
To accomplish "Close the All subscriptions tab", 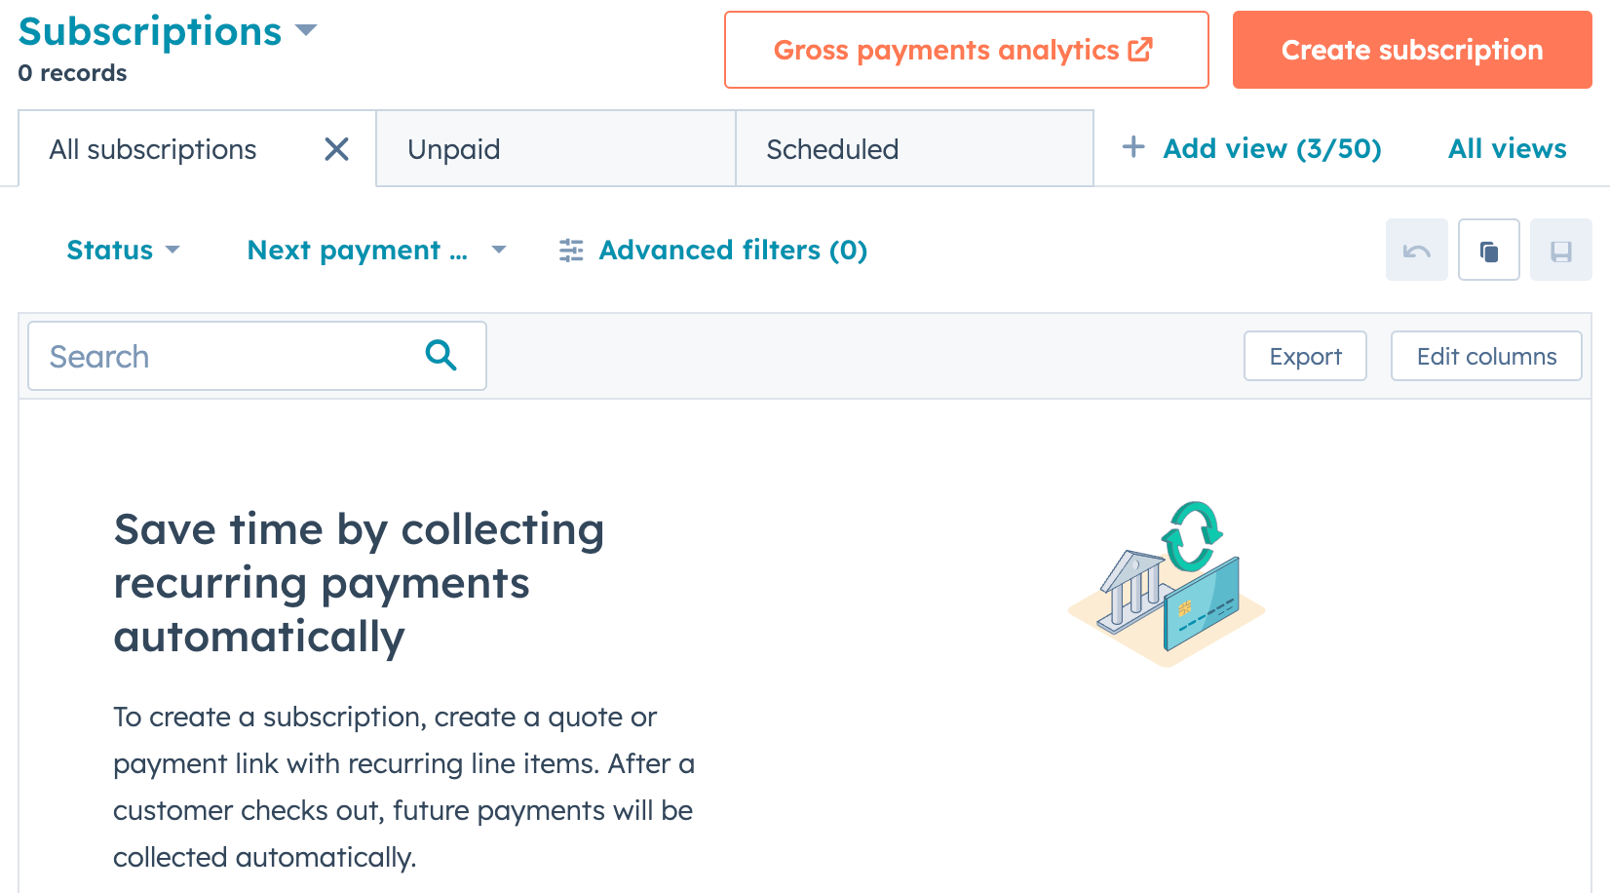I will click(x=336, y=149).
